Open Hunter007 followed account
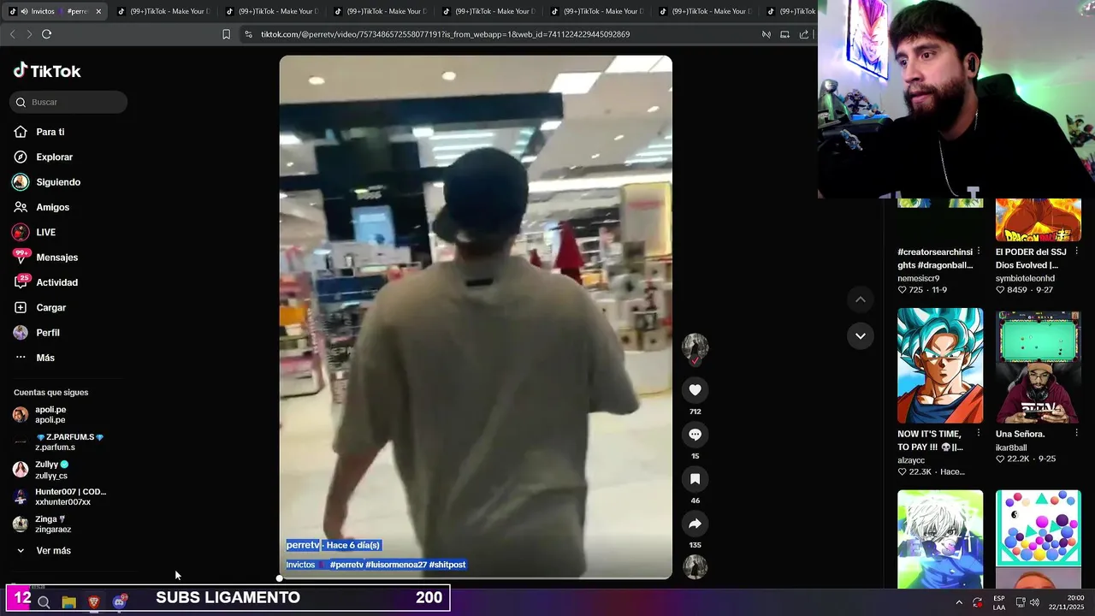The height and width of the screenshot is (616, 1095). [60, 497]
